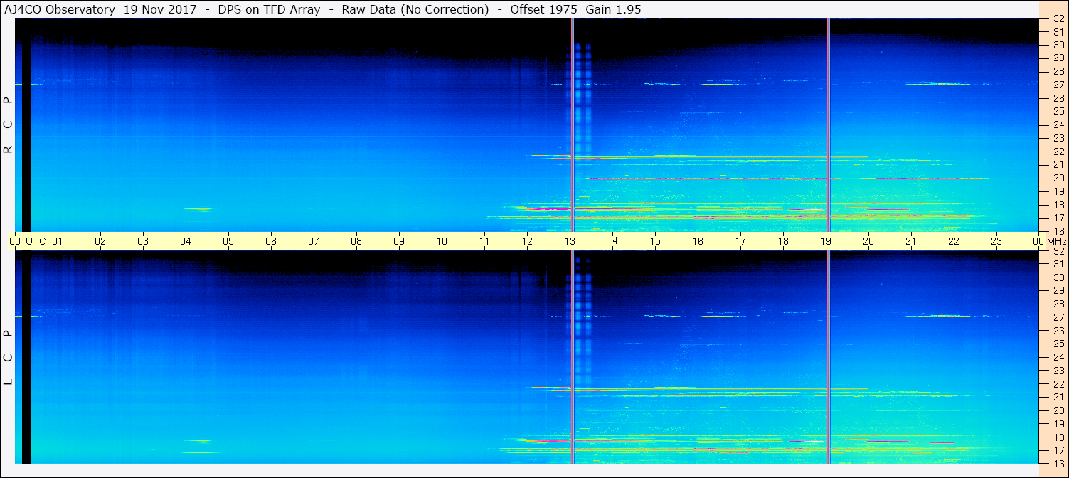Click the 24 MHz label beside LCP panel
1069x478 pixels.
pos(1058,357)
